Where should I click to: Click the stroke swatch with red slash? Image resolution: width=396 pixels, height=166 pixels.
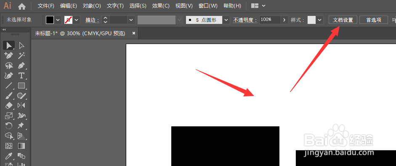coord(69,20)
